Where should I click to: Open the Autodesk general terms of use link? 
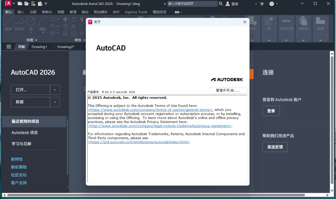coord(151,110)
